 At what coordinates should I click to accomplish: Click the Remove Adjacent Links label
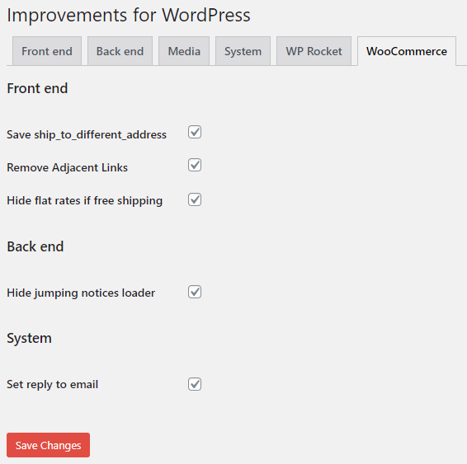pos(68,167)
